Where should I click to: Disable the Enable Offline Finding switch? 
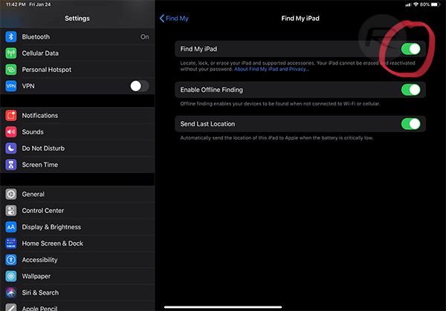tap(411, 90)
